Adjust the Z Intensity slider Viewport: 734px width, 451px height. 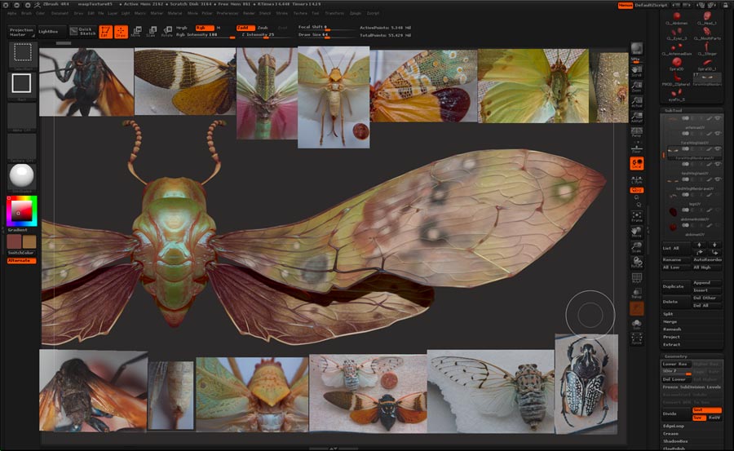coord(265,35)
